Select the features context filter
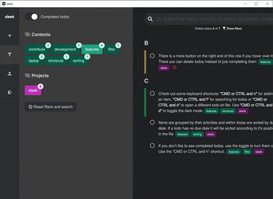273x199 pixels. 92,49
